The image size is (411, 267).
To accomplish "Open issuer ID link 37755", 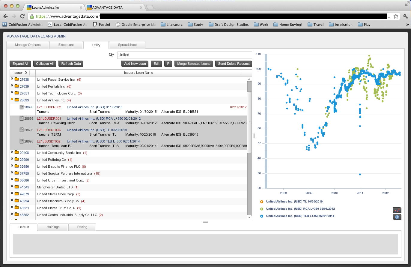I will pyautogui.click(x=24, y=173).
